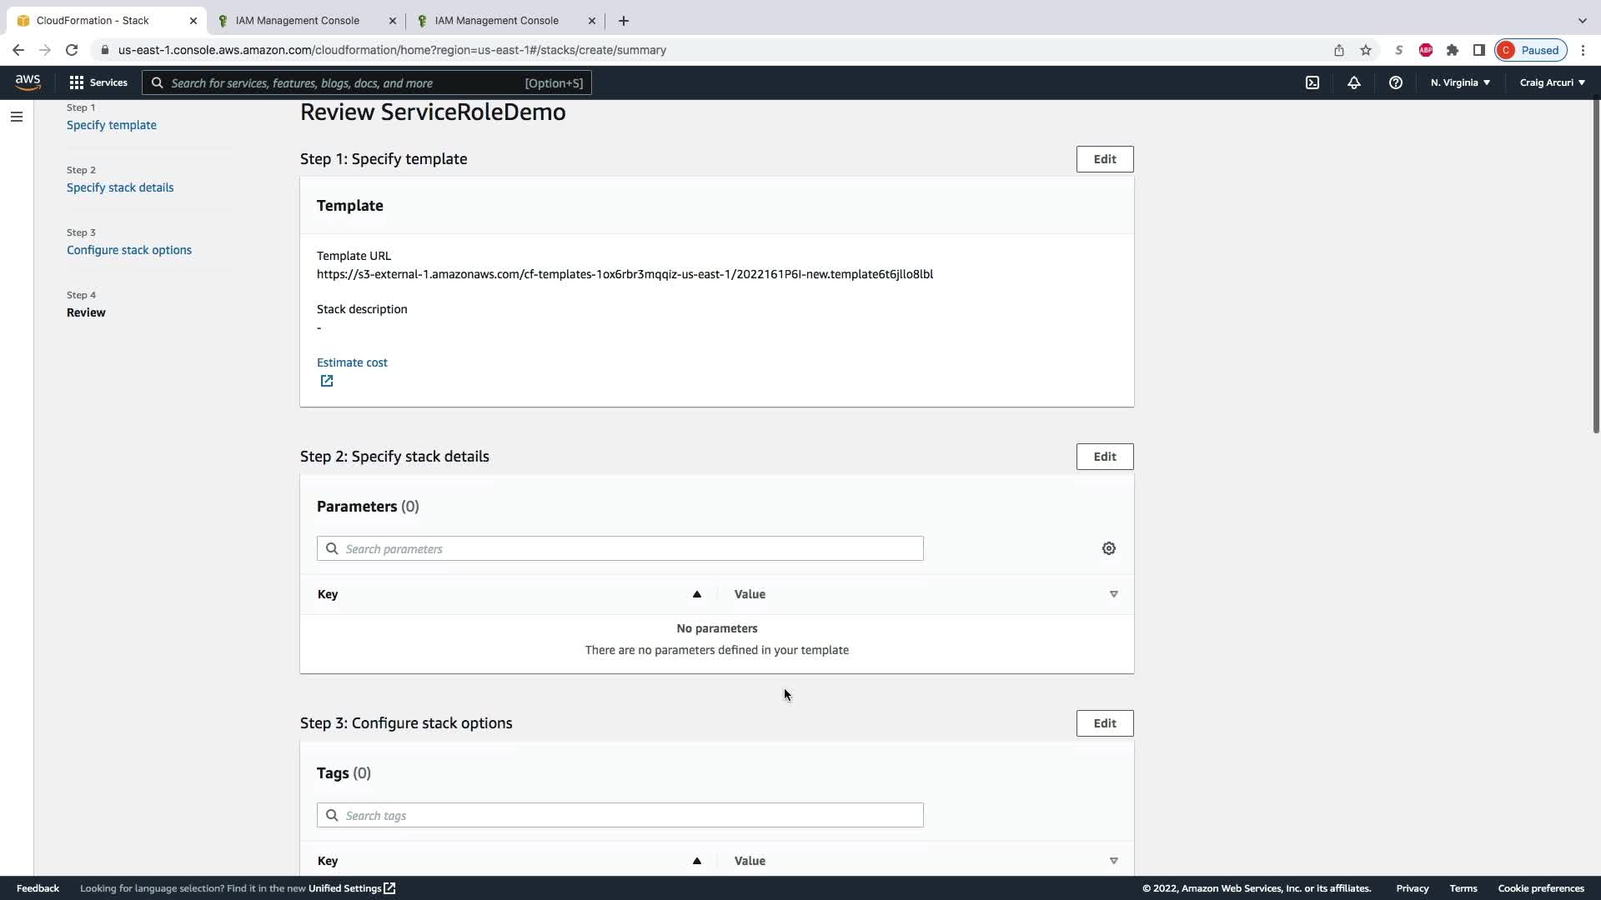Bookmark page with the star icon
This screenshot has width=1601, height=900.
(1366, 50)
